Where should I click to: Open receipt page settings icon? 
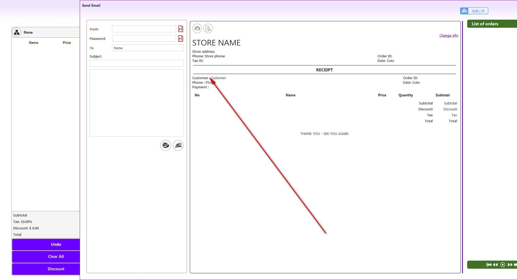coord(208,28)
